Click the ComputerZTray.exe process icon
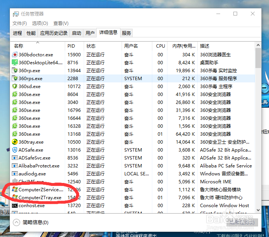The width and height of the screenshot is (269, 237). click(15, 197)
